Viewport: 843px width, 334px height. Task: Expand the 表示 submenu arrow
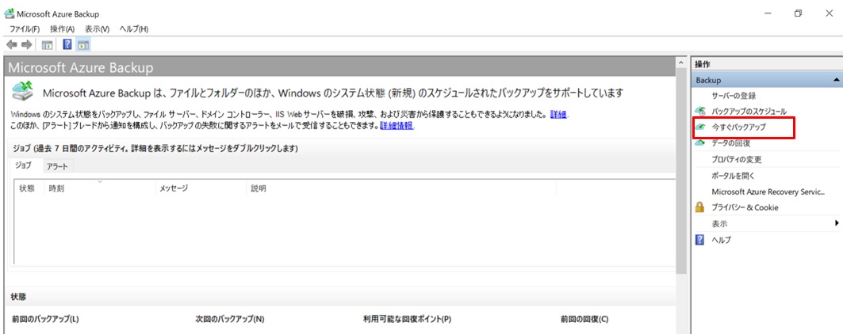point(836,223)
